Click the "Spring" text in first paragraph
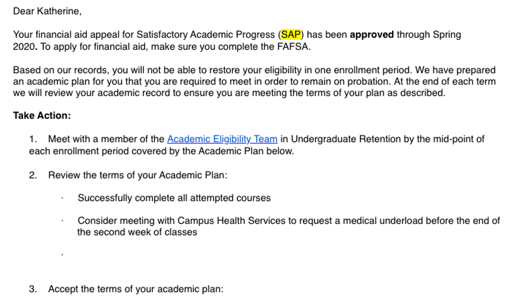Screen dimensions: 515x300 tap(447, 35)
